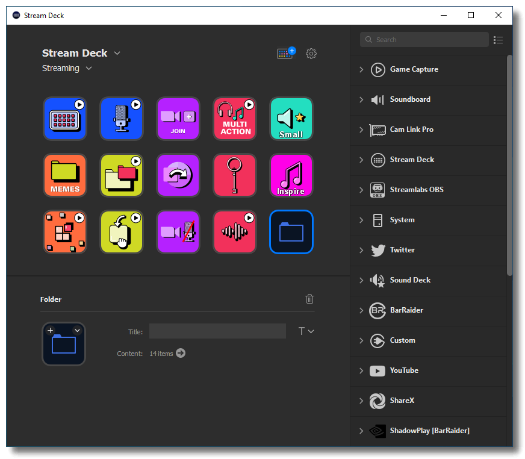Click the ShareX swirl icon
Screen dimensions: 525x459
tap(377, 401)
